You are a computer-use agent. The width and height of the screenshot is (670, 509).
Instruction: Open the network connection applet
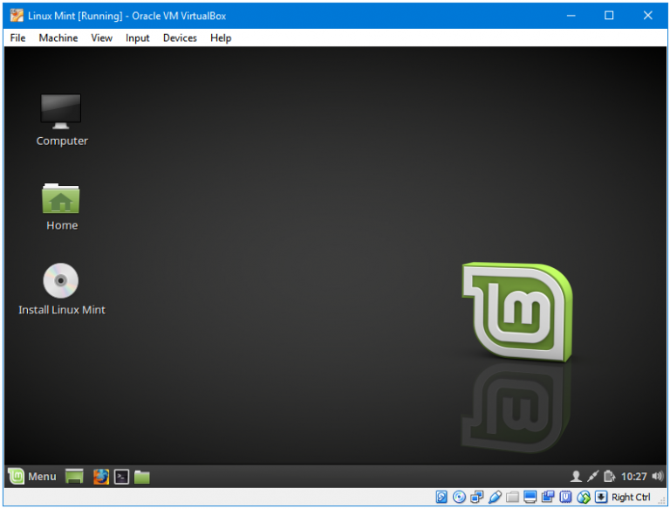click(593, 476)
